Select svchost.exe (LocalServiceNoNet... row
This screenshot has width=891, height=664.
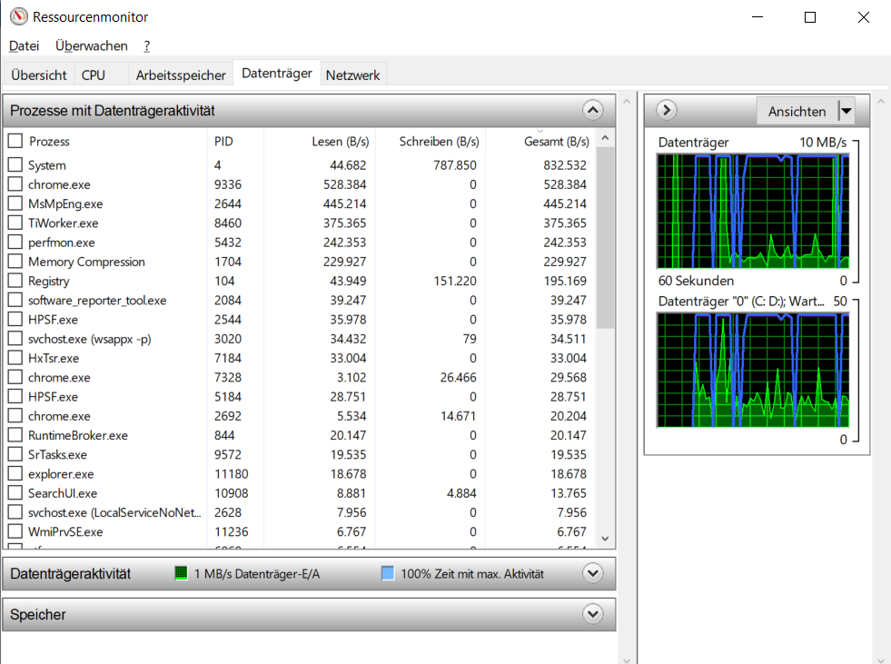(114, 513)
